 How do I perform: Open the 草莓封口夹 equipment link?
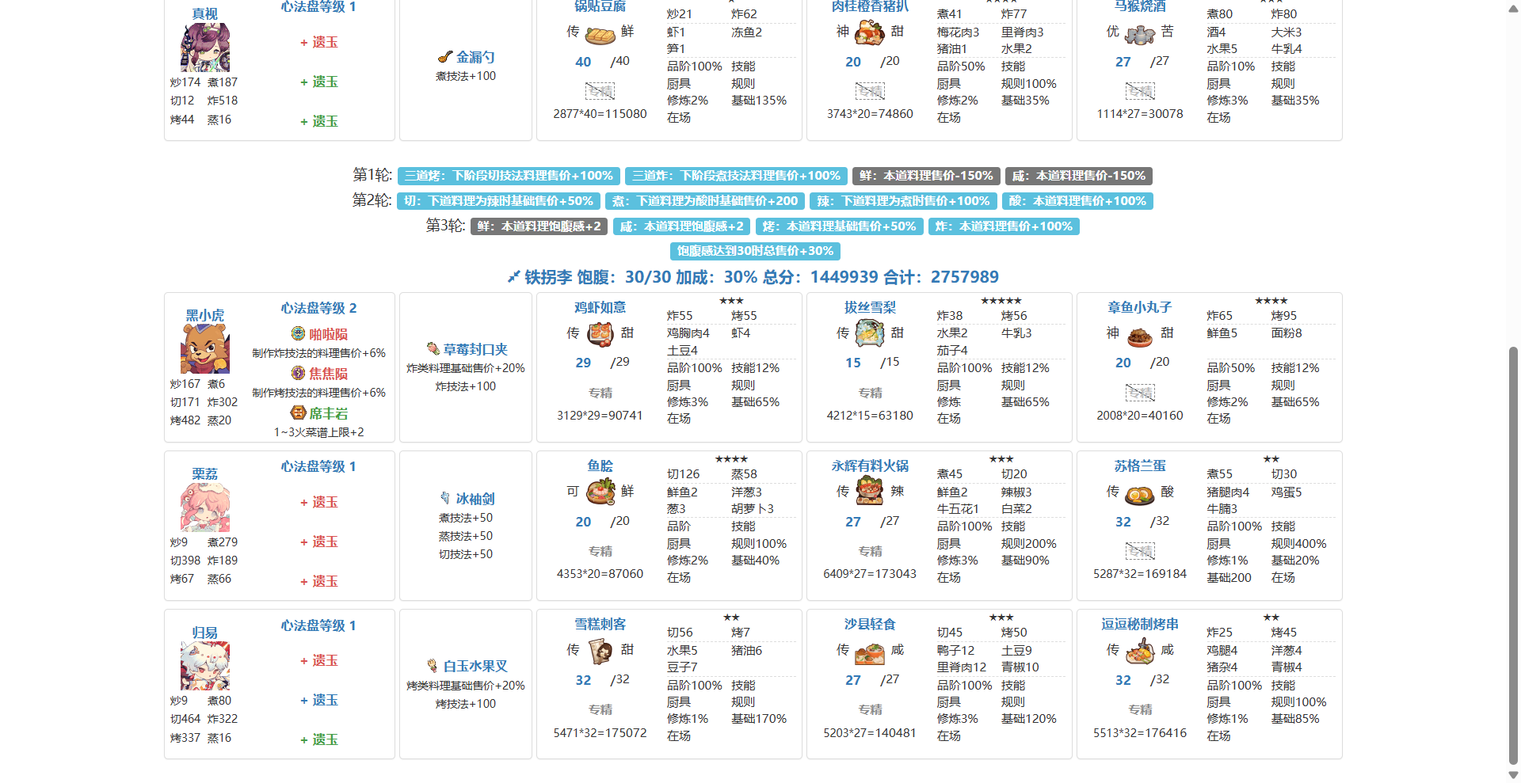tap(475, 349)
